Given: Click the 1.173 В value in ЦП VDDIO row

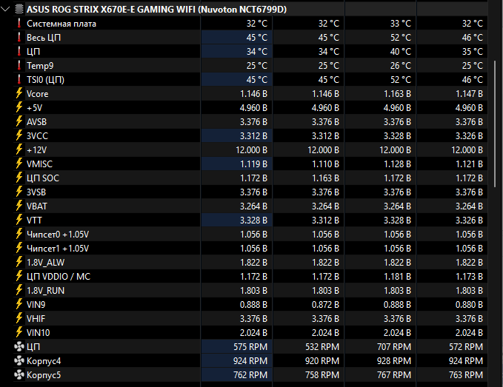Looking at the screenshot, I should [x=470, y=277].
